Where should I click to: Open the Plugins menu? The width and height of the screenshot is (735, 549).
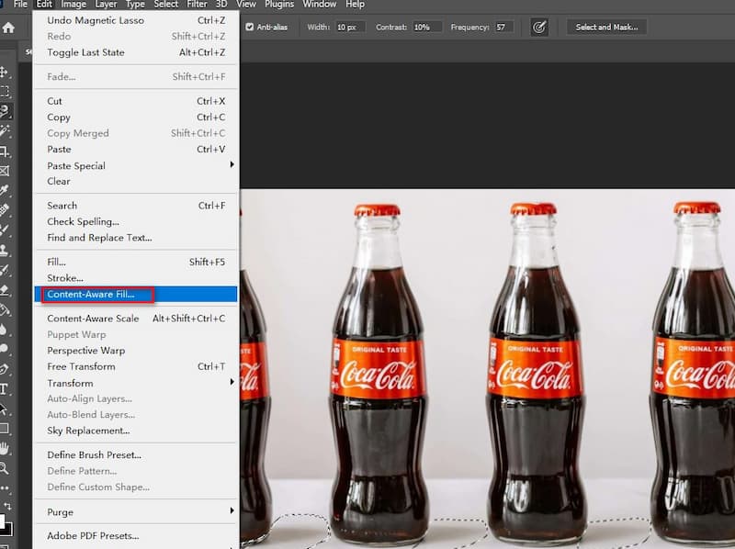pyautogui.click(x=279, y=5)
